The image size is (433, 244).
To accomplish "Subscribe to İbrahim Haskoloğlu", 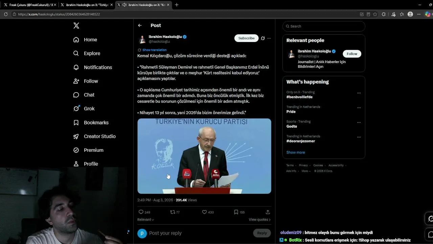I will click(246, 38).
